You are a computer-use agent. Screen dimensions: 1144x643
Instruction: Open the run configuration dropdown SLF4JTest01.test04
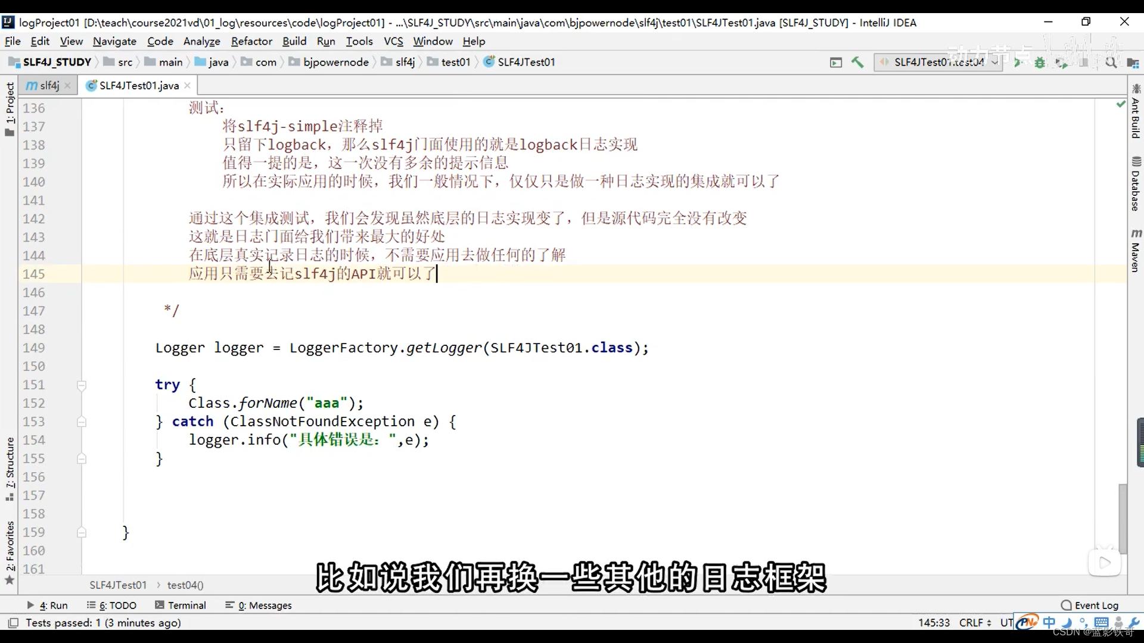(x=938, y=62)
